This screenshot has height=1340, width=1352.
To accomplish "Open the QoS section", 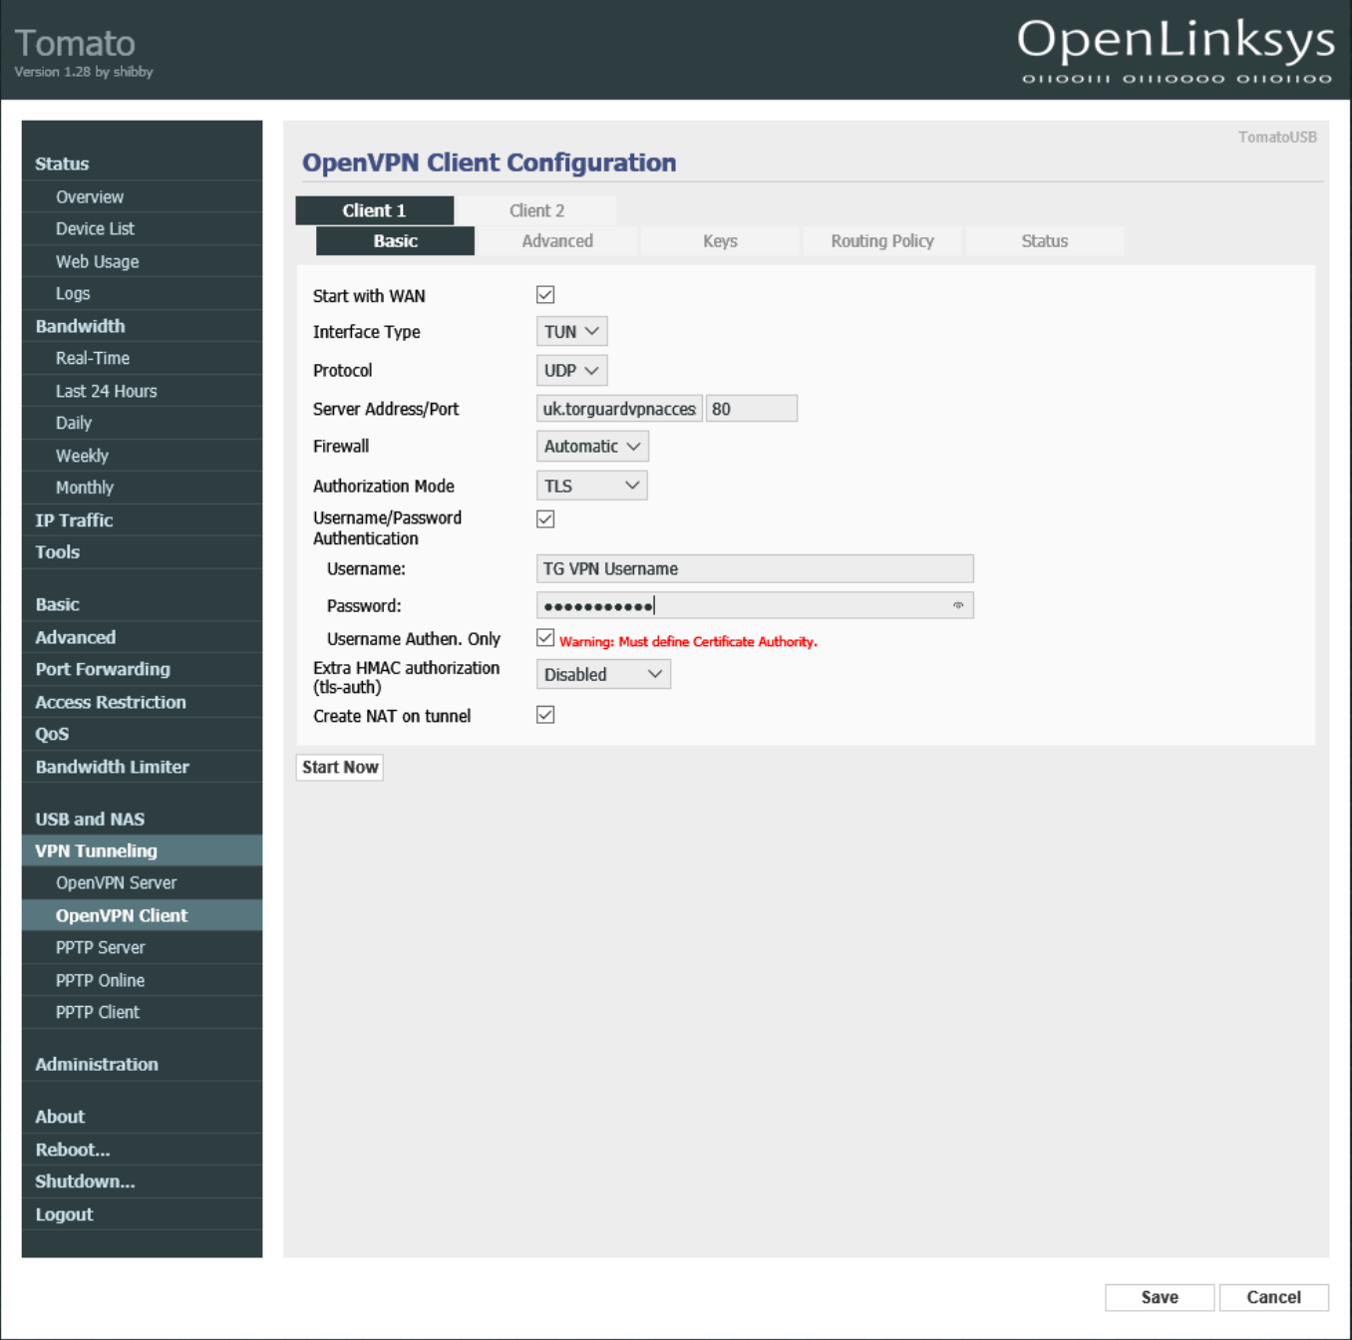I will (142, 734).
